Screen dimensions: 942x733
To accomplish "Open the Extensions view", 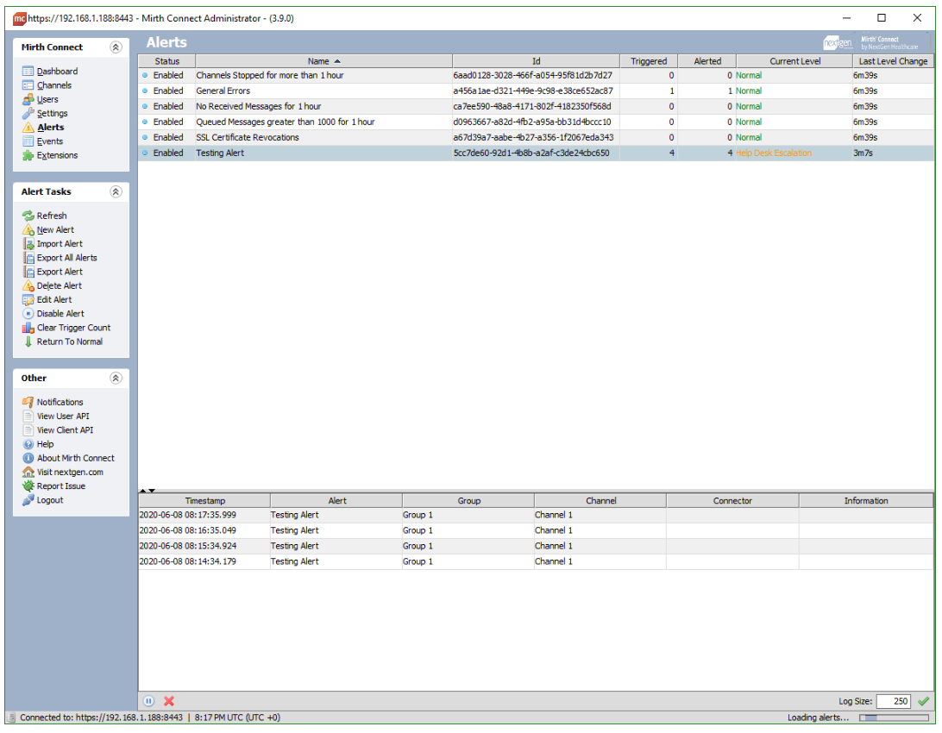I will [50, 155].
